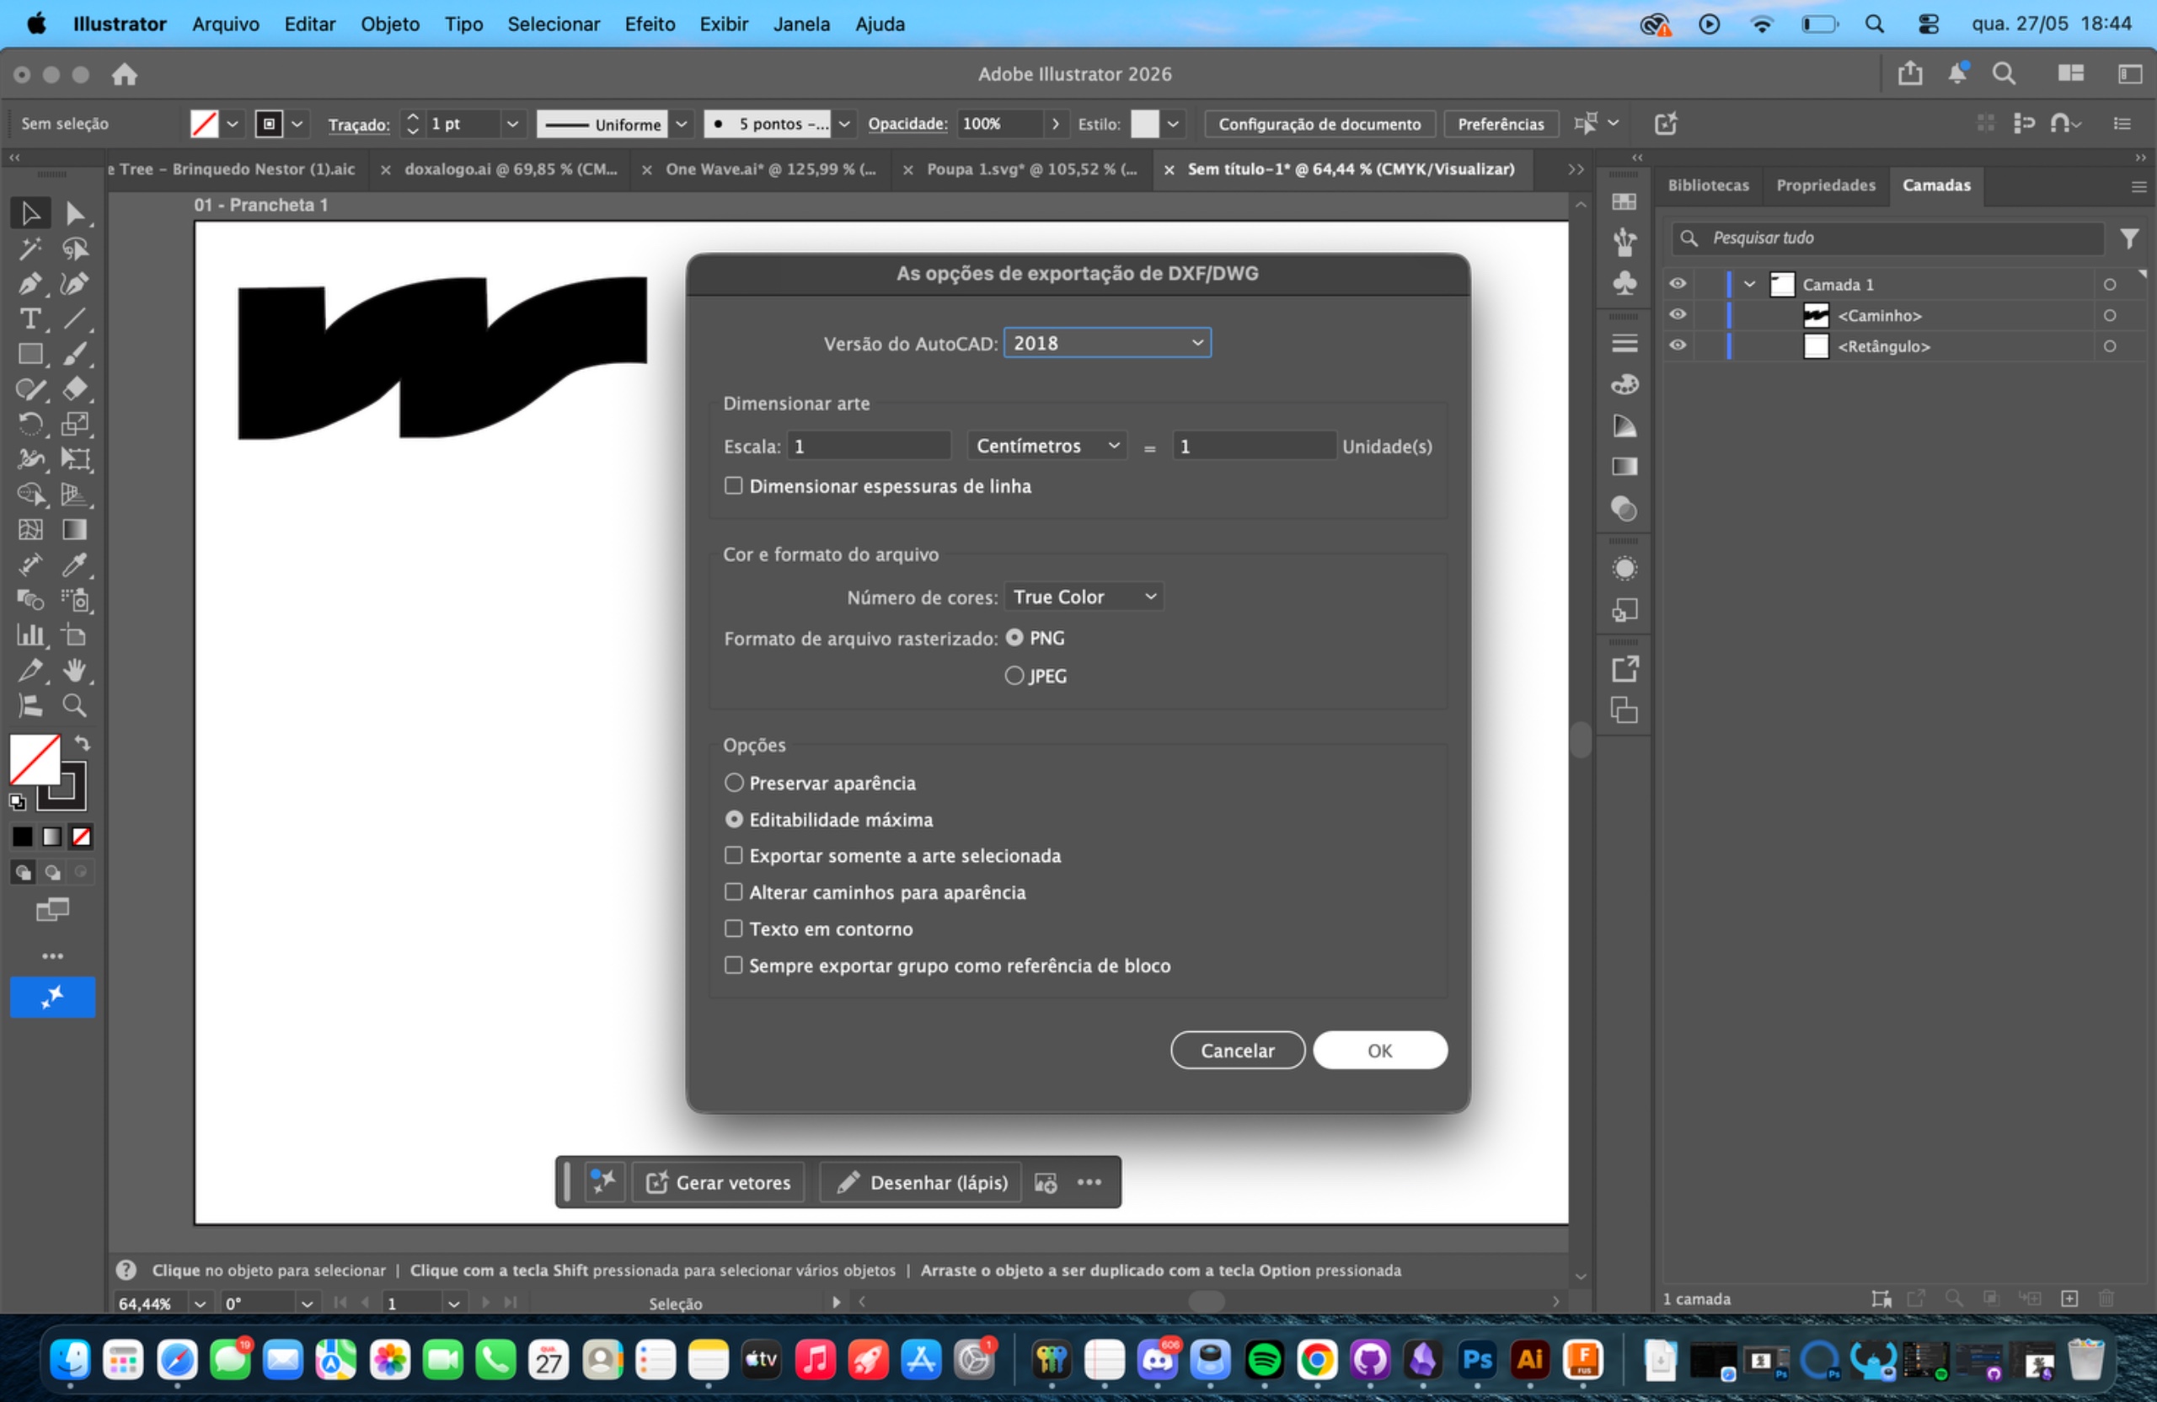This screenshot has height=1402, width=2157.
Task: Select the Magic Wand tool
Action: 29,249
